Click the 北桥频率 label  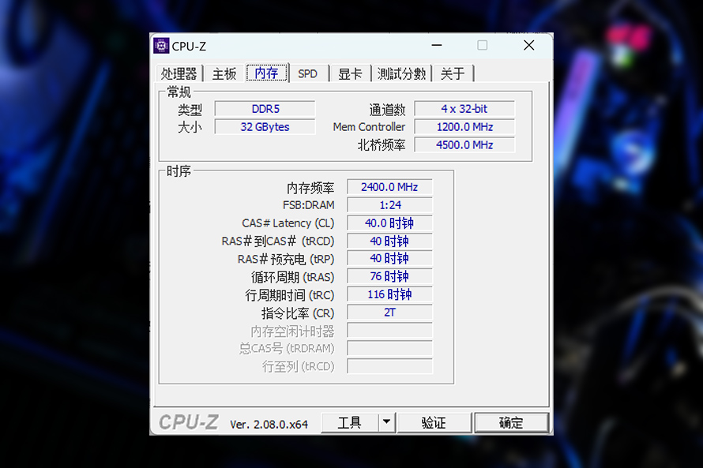pos(382,145)
